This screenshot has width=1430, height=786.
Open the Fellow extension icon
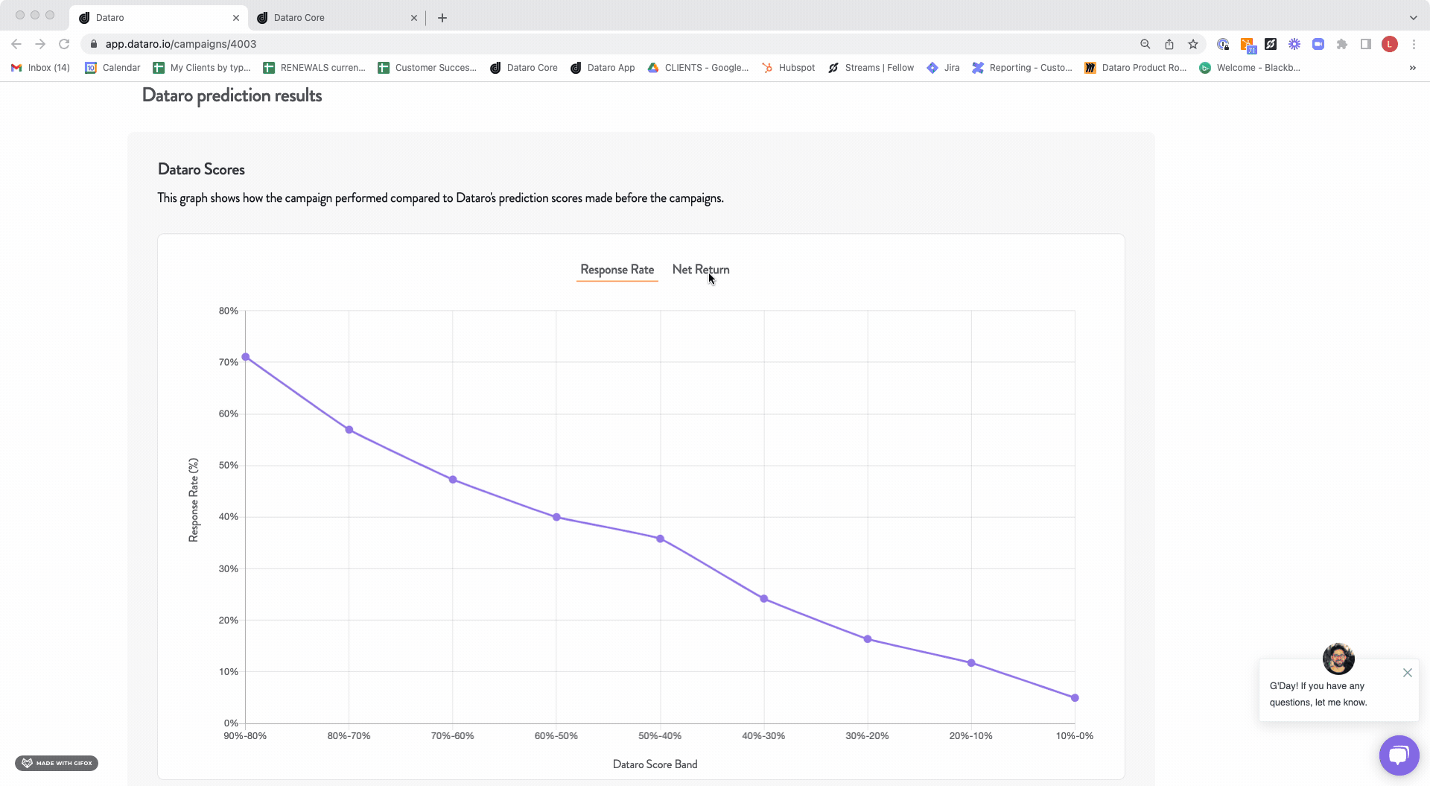pos(1271,44)
